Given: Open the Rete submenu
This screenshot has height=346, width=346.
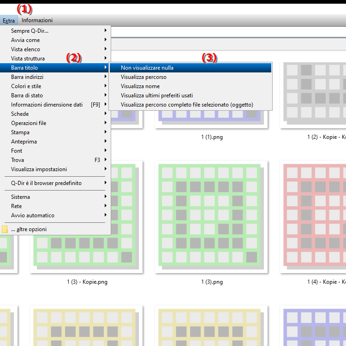Looking at the screenshot, I should [55, 206].
